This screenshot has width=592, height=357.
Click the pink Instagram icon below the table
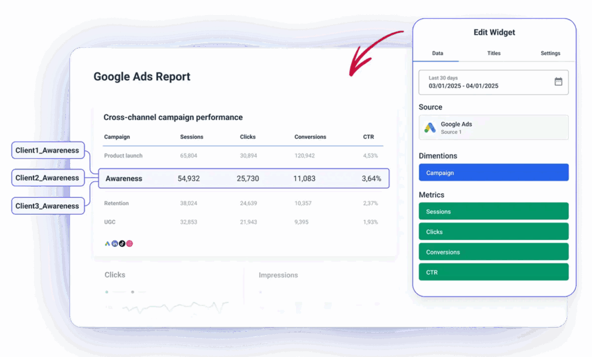click(129, 244)
